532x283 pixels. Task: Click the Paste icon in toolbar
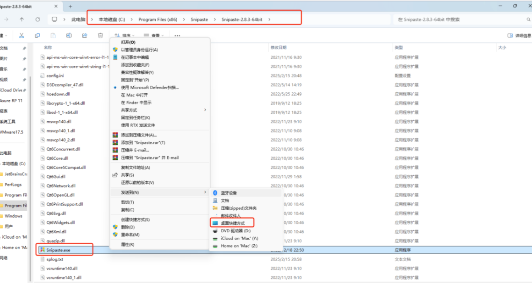point(53,35)
